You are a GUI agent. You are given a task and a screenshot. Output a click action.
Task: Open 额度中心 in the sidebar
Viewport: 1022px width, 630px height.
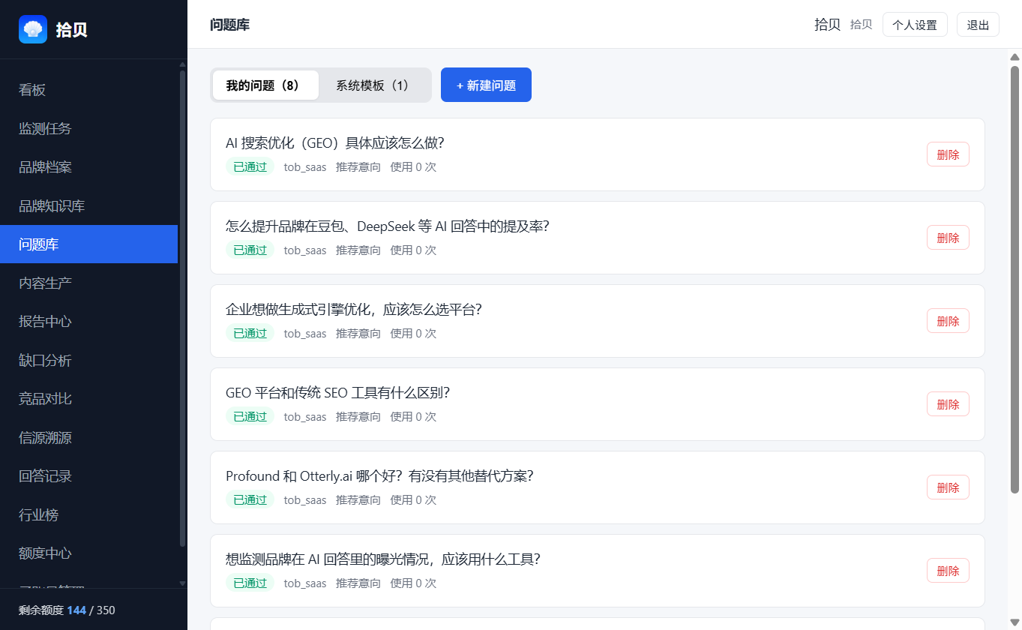pos(88,553)
